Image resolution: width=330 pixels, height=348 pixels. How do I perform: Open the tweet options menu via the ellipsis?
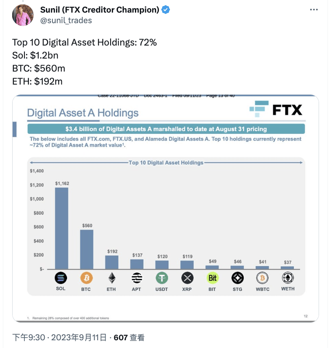314,9
